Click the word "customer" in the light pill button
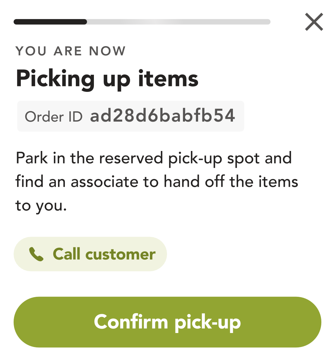 [121, 254]
